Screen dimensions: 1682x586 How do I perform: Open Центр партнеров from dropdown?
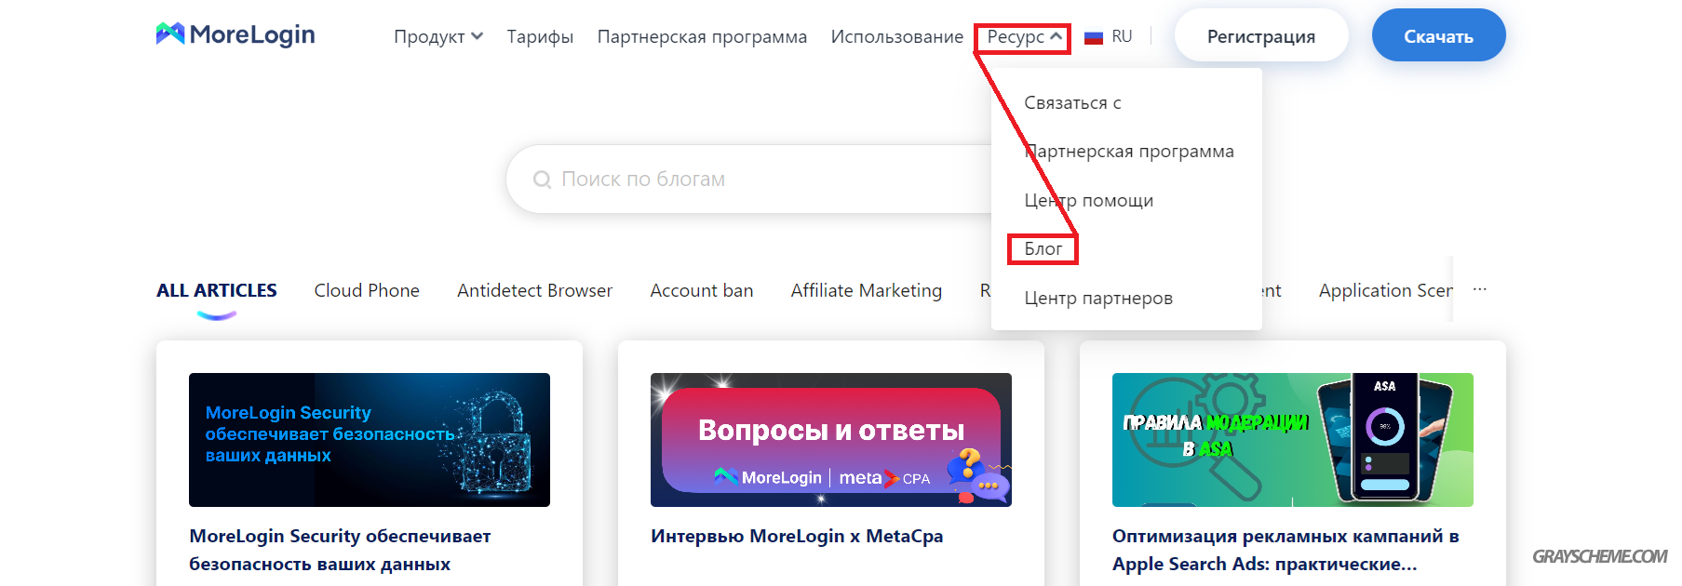coord(1098,298)
